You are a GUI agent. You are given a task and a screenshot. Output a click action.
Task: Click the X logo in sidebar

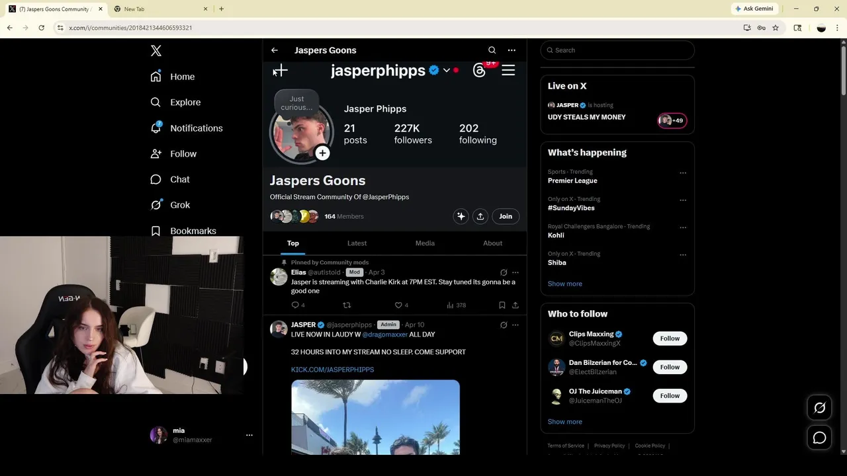156,51
